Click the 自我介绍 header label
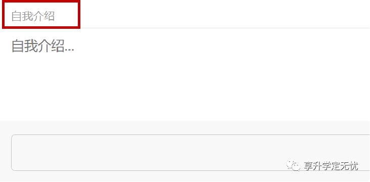The image size is (370, 182). pos(33,16)
